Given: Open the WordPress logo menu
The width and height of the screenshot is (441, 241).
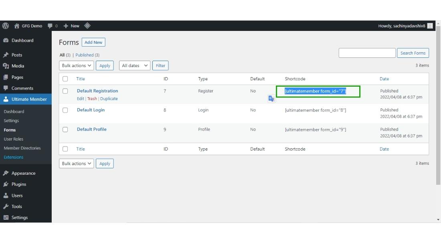Looking at the screenshot, I should click(x=6, y=26).
